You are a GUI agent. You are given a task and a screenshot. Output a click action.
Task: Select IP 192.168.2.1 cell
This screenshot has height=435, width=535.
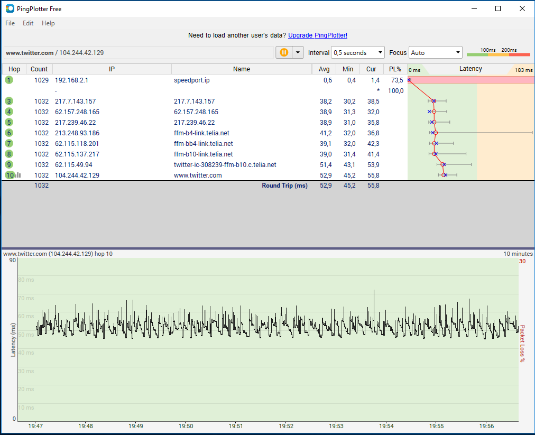pyautogui.click(x=72, y=80)
